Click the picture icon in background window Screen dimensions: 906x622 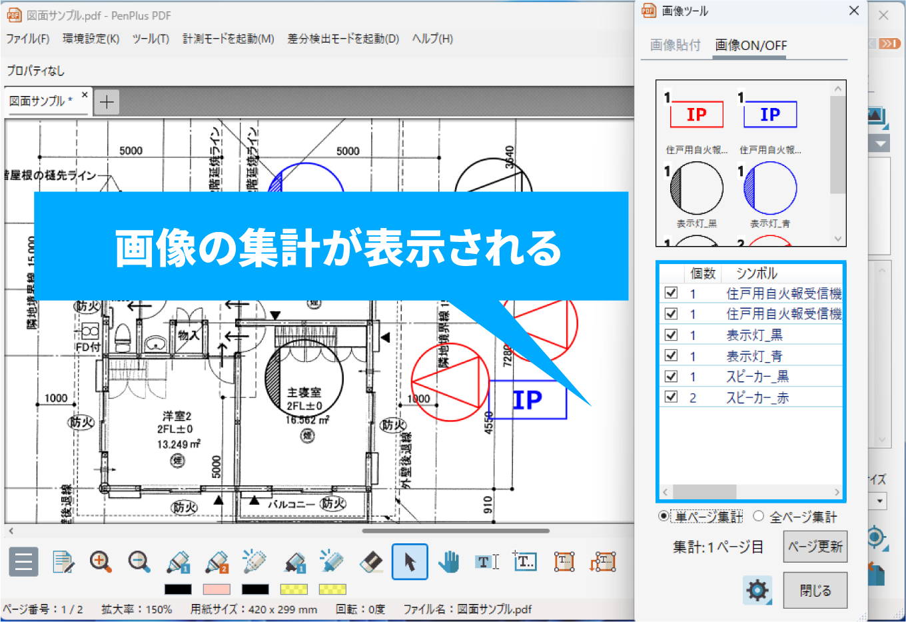[x=877, y=117]
